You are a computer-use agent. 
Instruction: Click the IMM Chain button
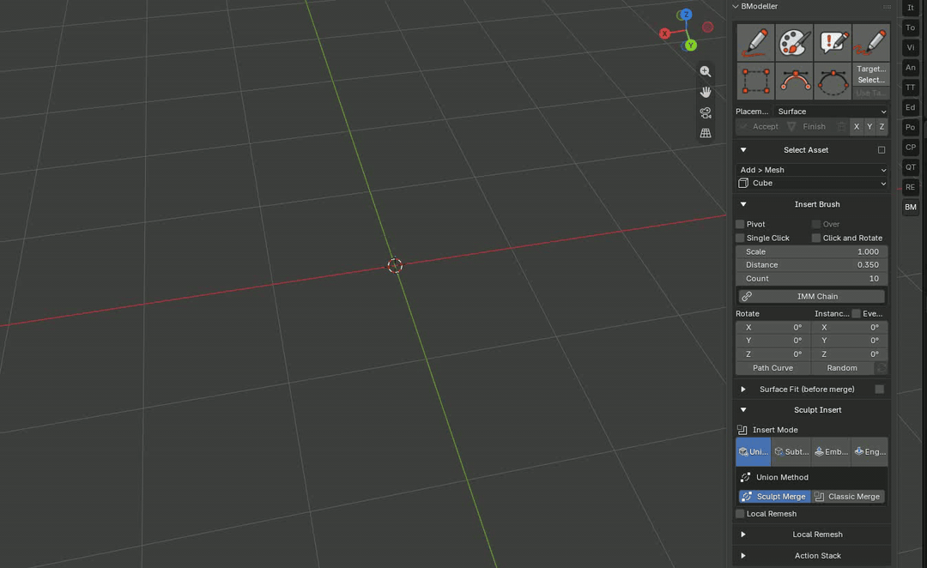pos(812,296)
